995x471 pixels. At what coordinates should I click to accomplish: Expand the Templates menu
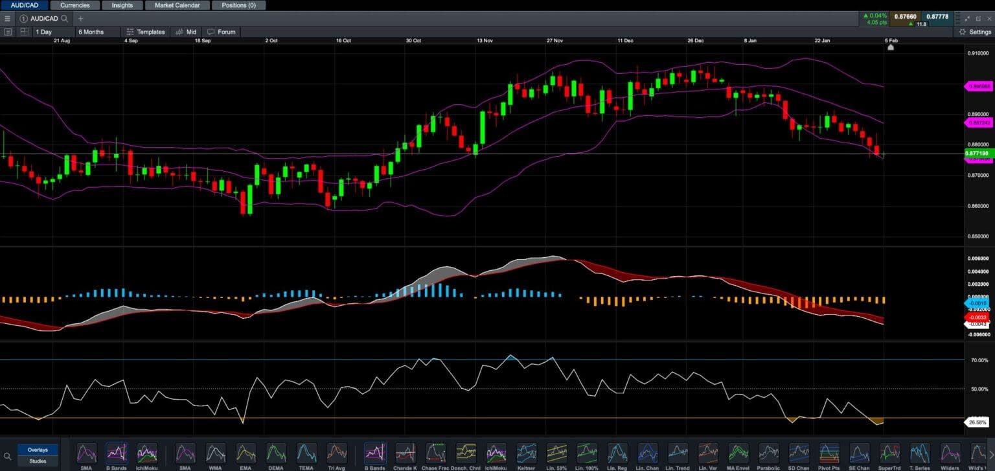(x=146, y=32)
